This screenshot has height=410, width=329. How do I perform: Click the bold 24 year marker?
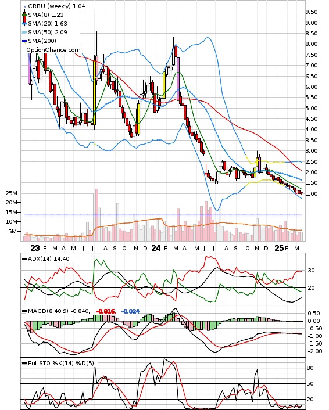click(156, 248)
